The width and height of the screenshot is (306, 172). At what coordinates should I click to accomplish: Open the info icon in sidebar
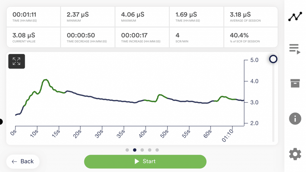tap(295, 119)
